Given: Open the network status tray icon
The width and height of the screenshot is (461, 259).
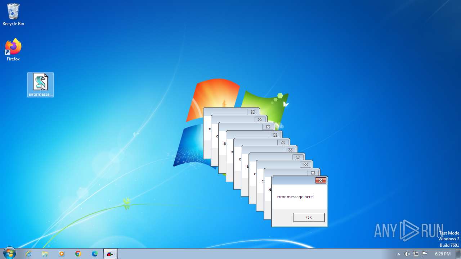Looking at the screenshot, I should click(416, 254).
